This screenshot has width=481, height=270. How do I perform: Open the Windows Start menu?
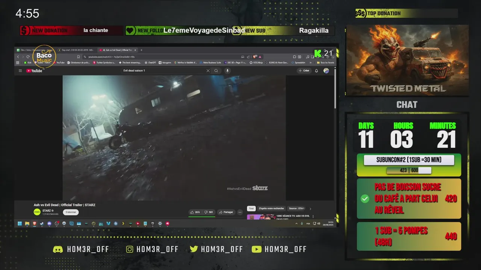pos(20,223)
